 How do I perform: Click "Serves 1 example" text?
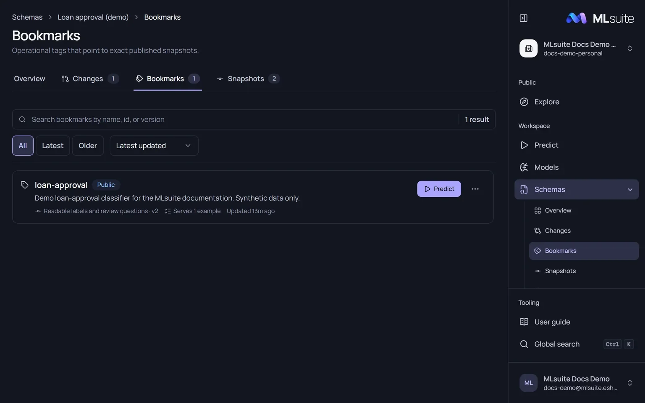197,211
